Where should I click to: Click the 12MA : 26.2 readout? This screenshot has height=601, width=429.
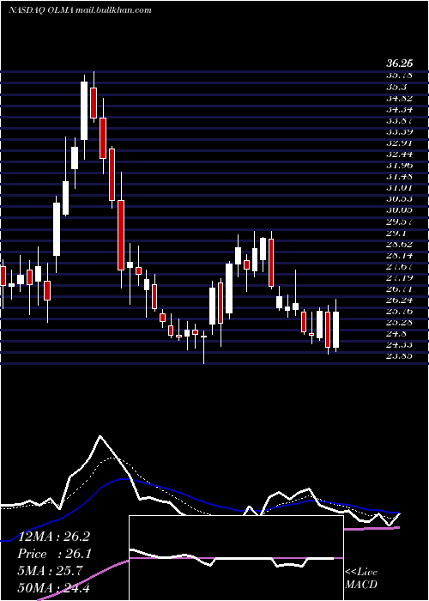54,537
